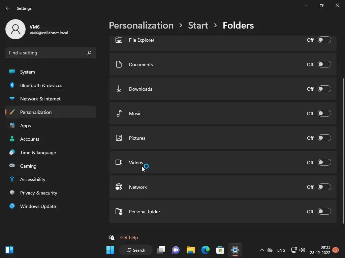Open File Explorer from the taskbar
This screenshot has width=345, height=258.
pos(191,250)
